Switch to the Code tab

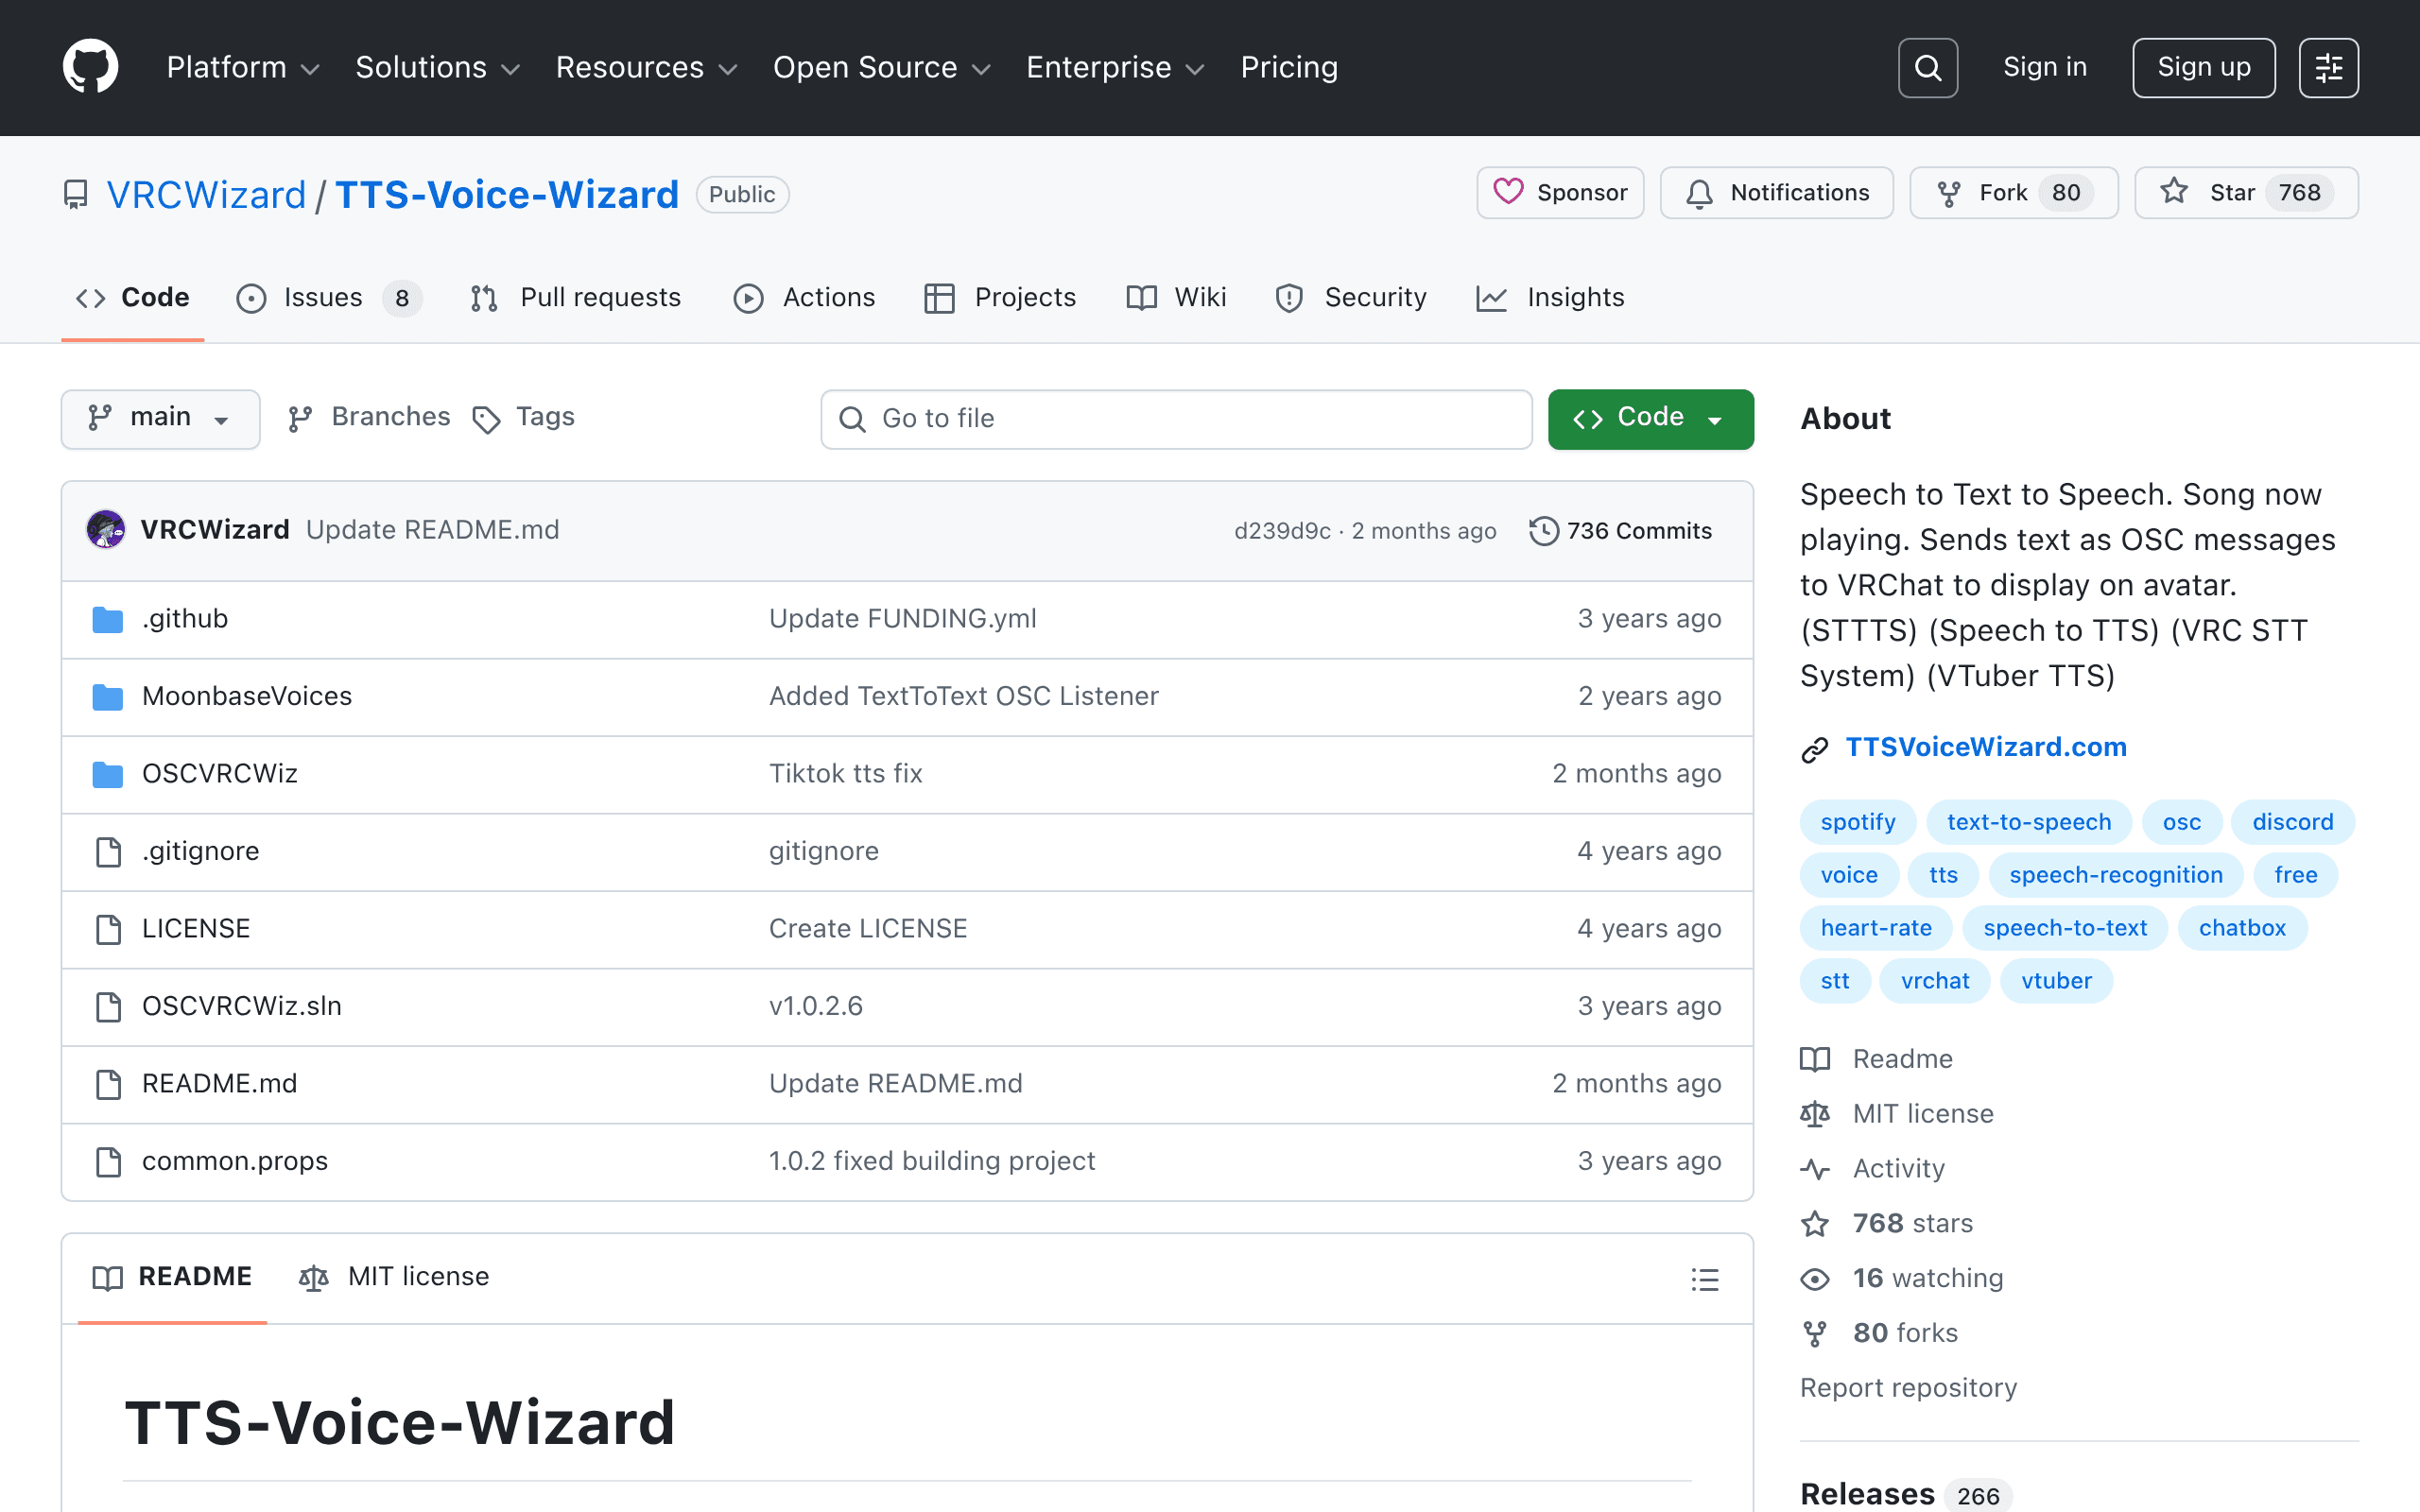tap(133, 298)
